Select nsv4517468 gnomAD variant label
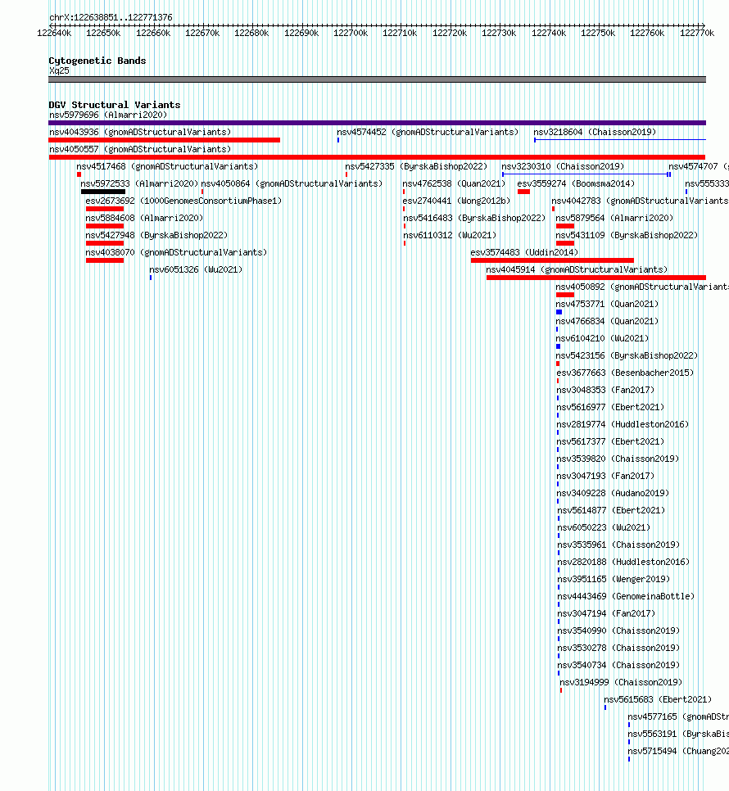This screenshot has width=729, height=791. (167, 166)
